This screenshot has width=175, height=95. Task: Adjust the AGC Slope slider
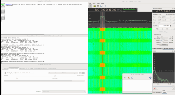164,41
